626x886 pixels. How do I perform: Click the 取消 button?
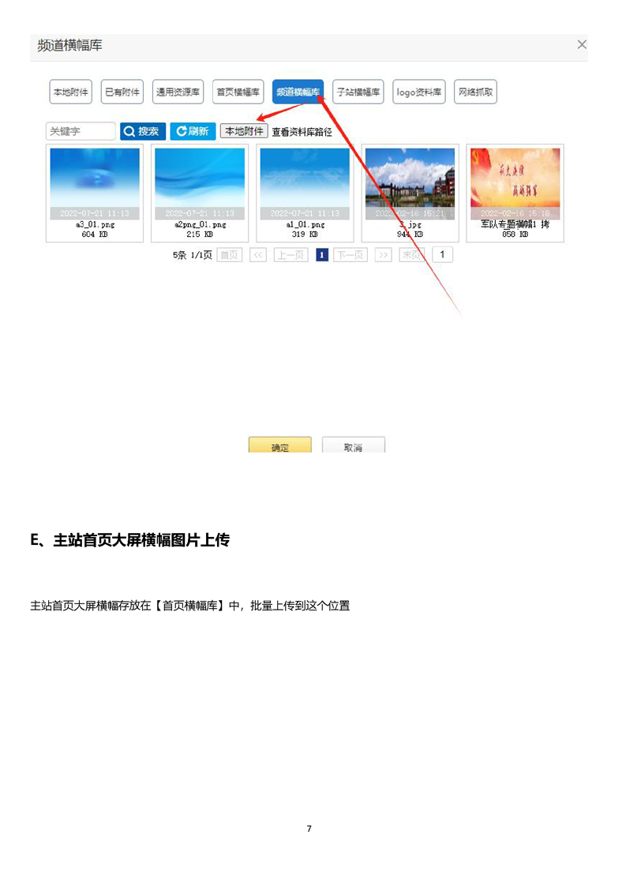353,446
